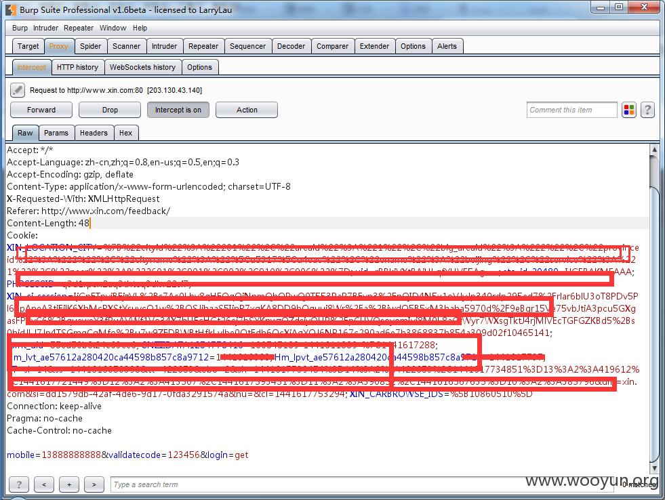The width and height of the screenshot is (665, 500).
Task: Click the search help question mark button
Action: [19, 484]
